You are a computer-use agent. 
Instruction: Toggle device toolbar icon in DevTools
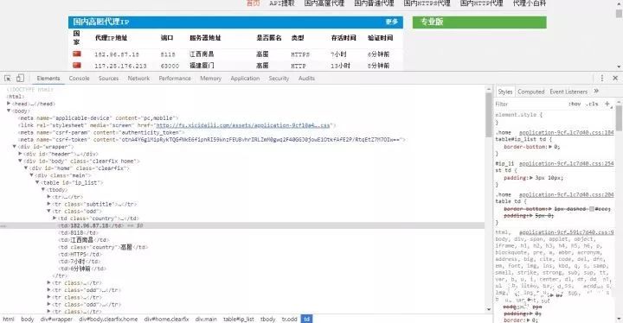[20, 79]
